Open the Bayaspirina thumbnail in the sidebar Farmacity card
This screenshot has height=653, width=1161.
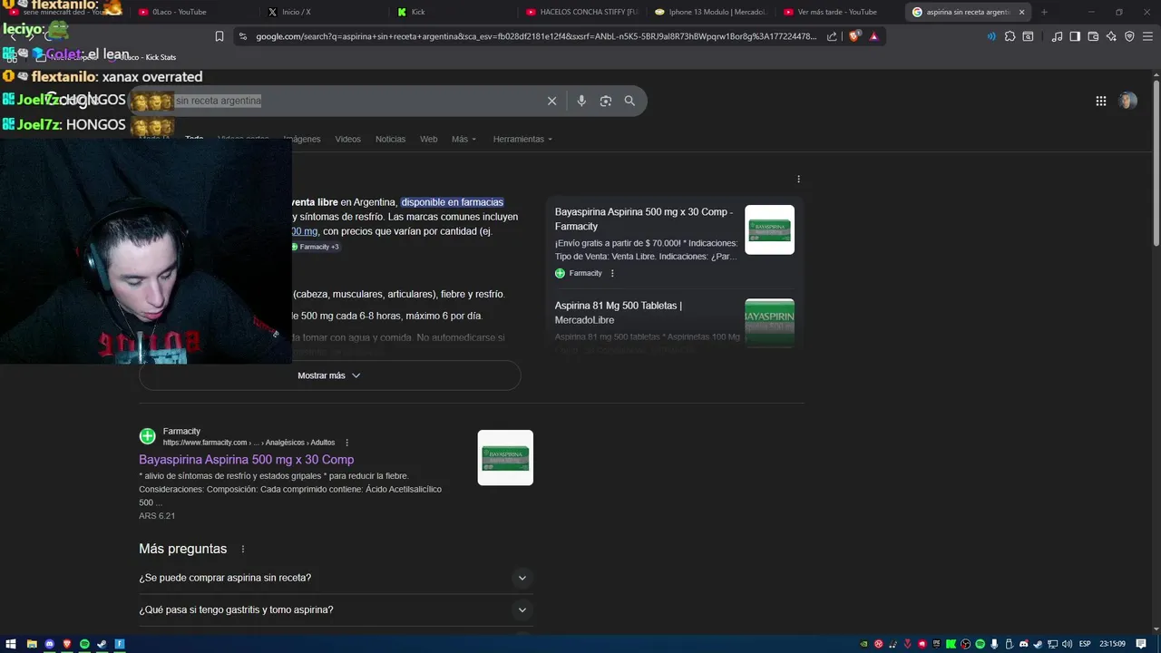pyautogui.click(x=769, y=229)
